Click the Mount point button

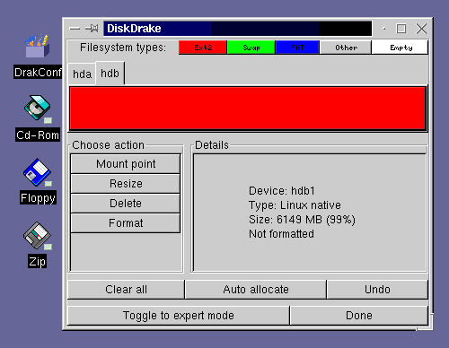[126, 164]
